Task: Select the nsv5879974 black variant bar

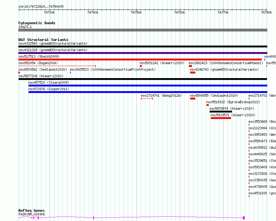Action: [221, 112]
